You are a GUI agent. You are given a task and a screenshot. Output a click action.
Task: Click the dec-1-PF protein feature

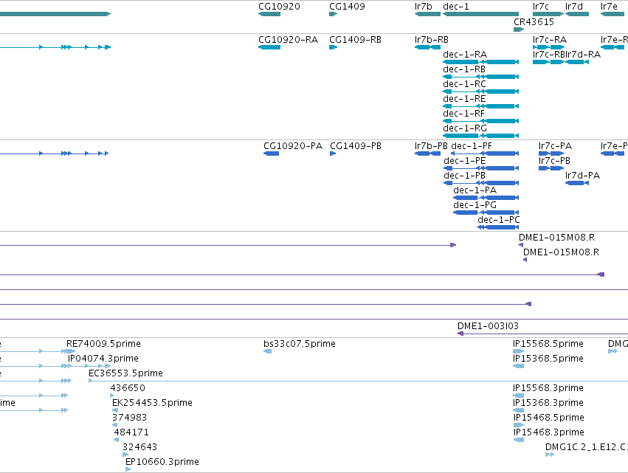(485, 153)
